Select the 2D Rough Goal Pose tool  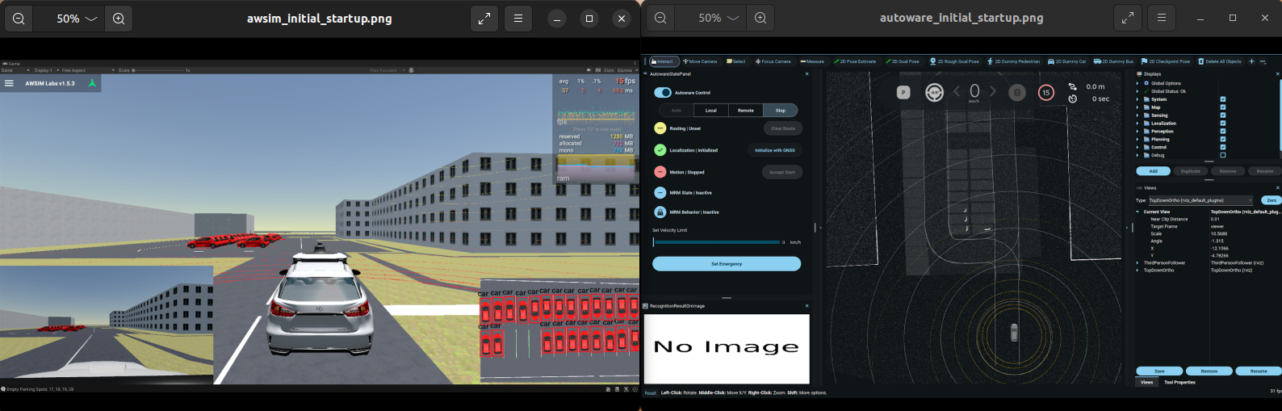(954, 61)
